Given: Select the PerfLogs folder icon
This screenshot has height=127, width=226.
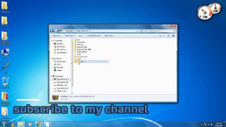Looking at the screenshot, I should pos(75,45).
